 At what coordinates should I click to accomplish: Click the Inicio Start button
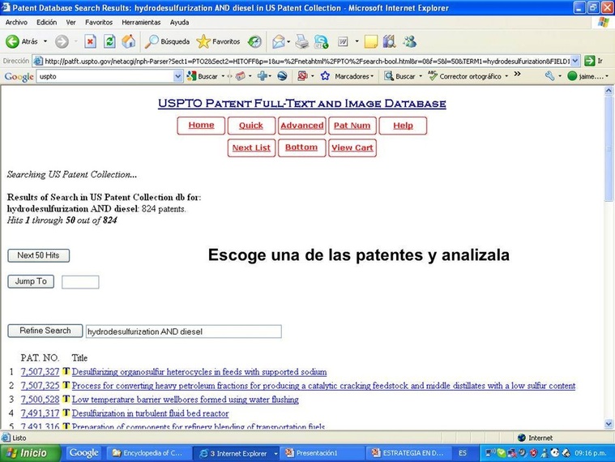tap(31, 453)
